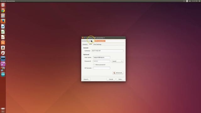
Task: Open the network indicator in top panel
Action: pyautogui.click(x=184, y=1)
